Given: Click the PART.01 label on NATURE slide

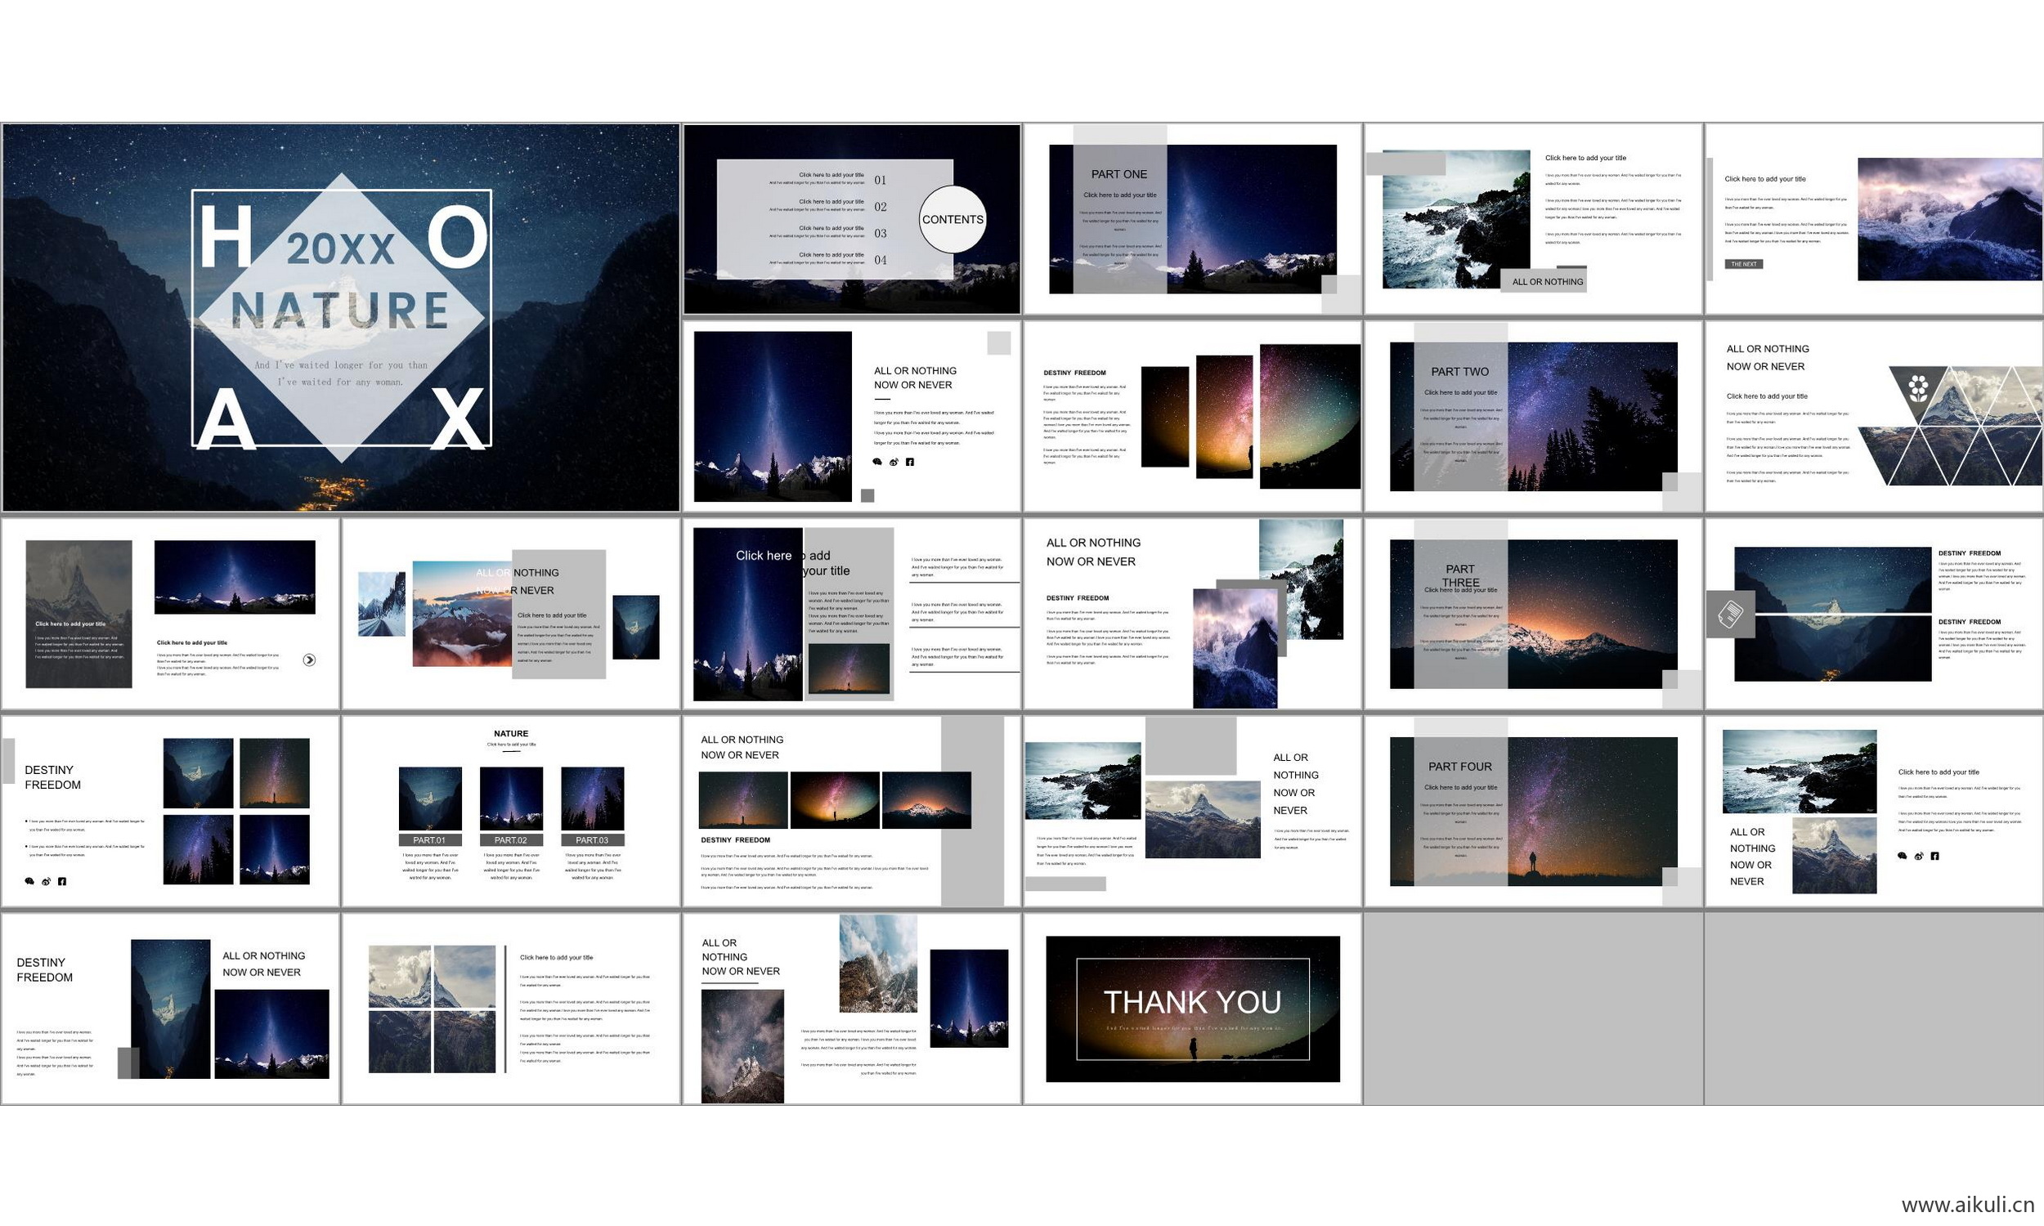Looking at the screenshot, I should coord(429,839).
